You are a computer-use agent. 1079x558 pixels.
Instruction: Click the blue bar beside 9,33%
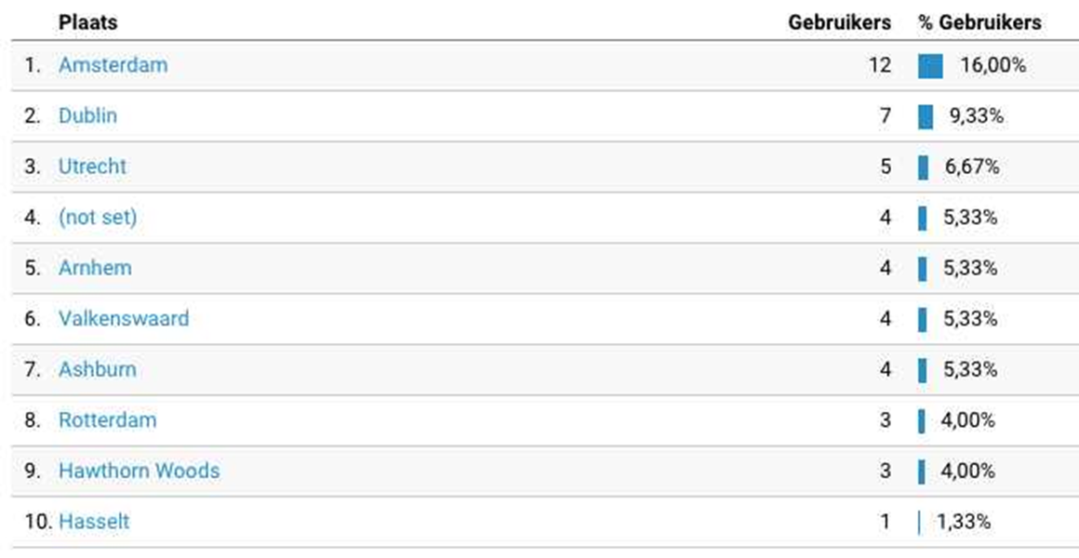(x=926, y=116)
